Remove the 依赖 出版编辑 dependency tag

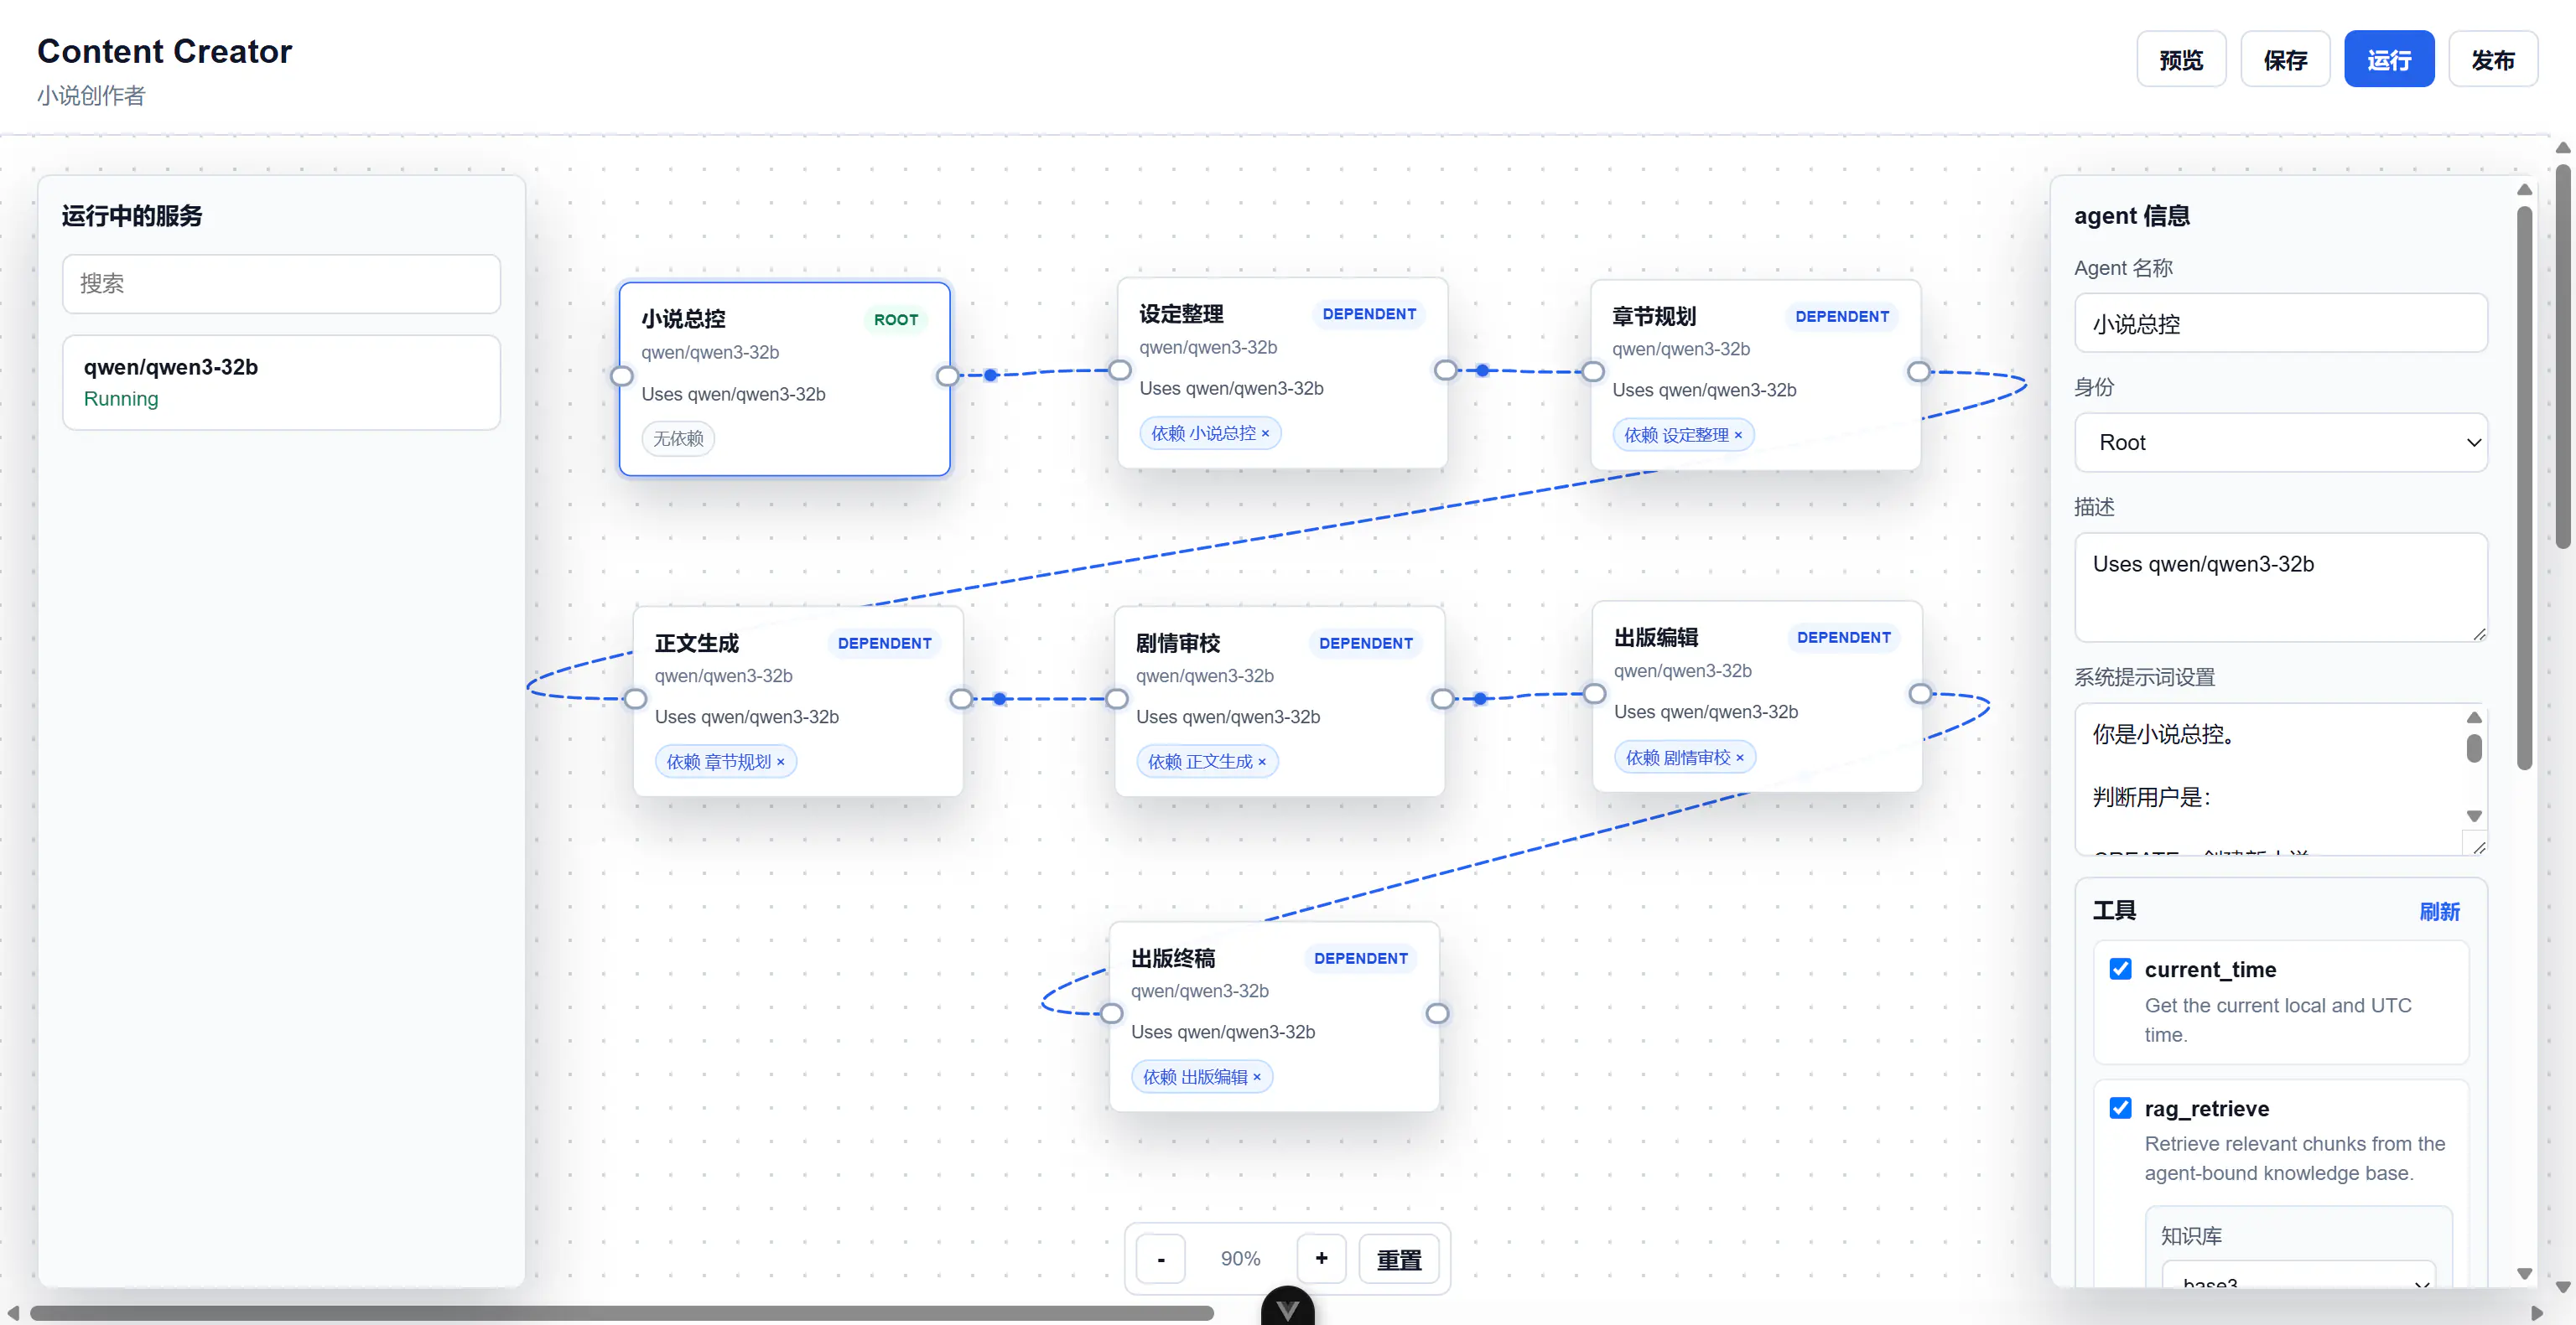[1257, 1077]
